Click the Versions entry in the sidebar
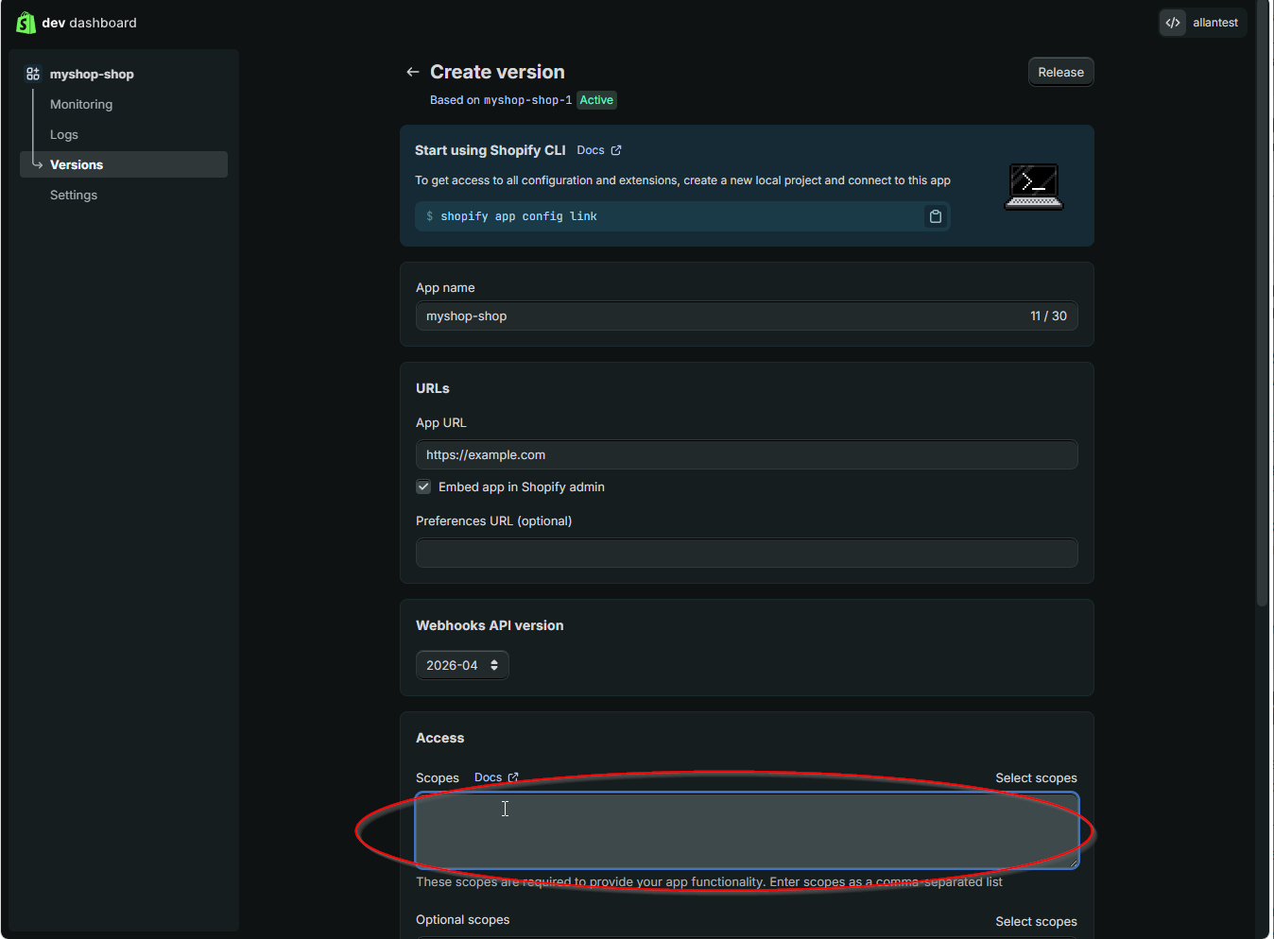Screen dimensions: 1274x939 [77, 164]
